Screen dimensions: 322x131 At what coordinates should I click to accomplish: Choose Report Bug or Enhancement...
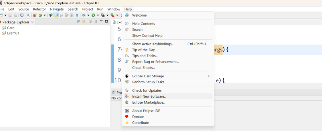point(168,62)
